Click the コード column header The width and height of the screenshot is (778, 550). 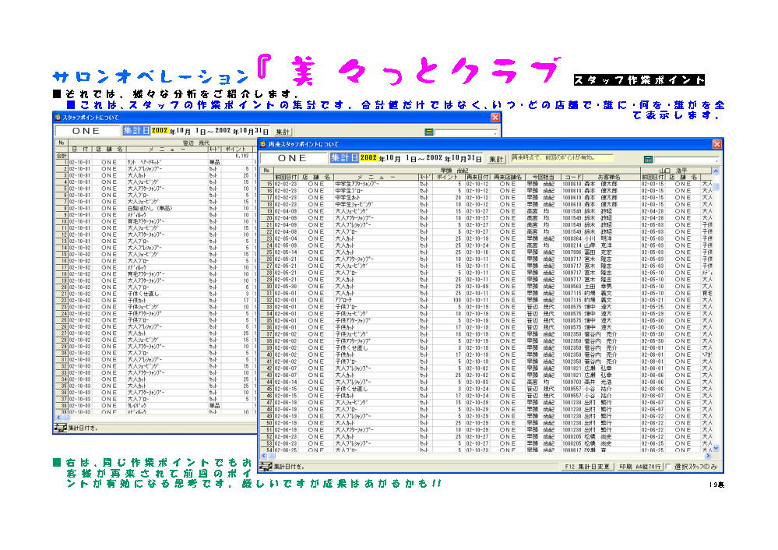572,177
